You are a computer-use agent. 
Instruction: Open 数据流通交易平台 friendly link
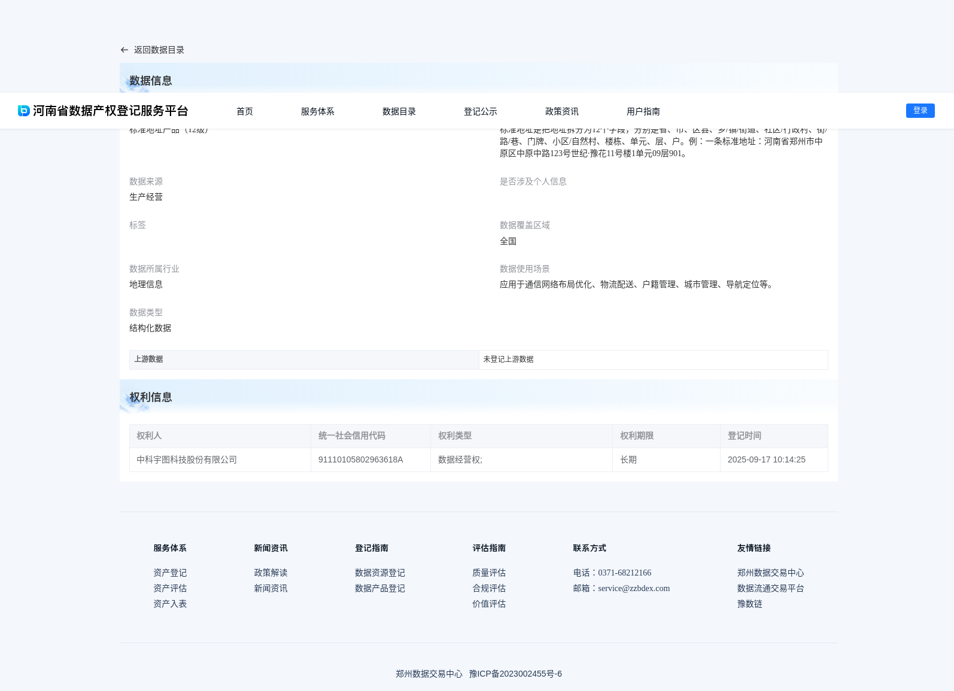coord(771,589)
